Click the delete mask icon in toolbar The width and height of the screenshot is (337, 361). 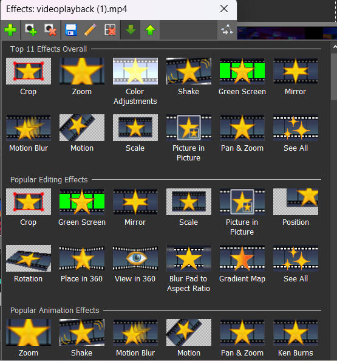50,30
